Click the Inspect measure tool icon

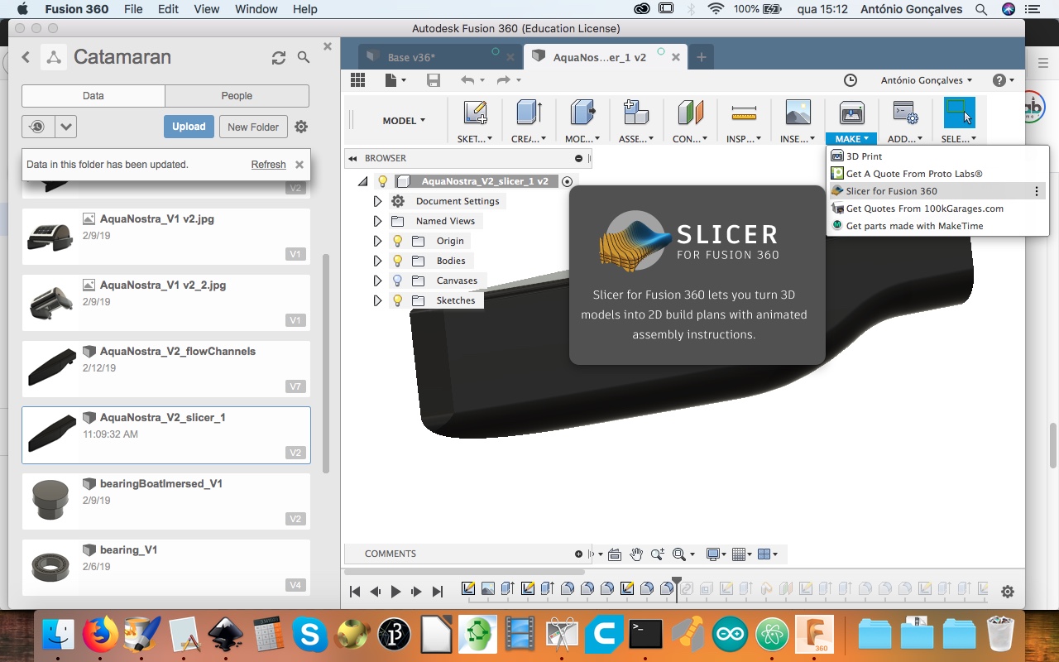coord(744,113)
